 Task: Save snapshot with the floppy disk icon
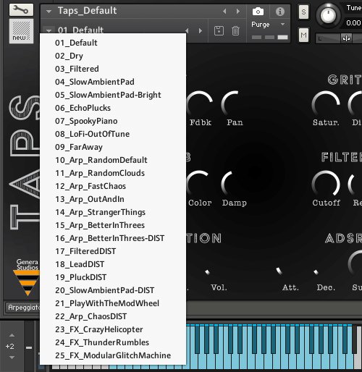click(x=219, y=31)
